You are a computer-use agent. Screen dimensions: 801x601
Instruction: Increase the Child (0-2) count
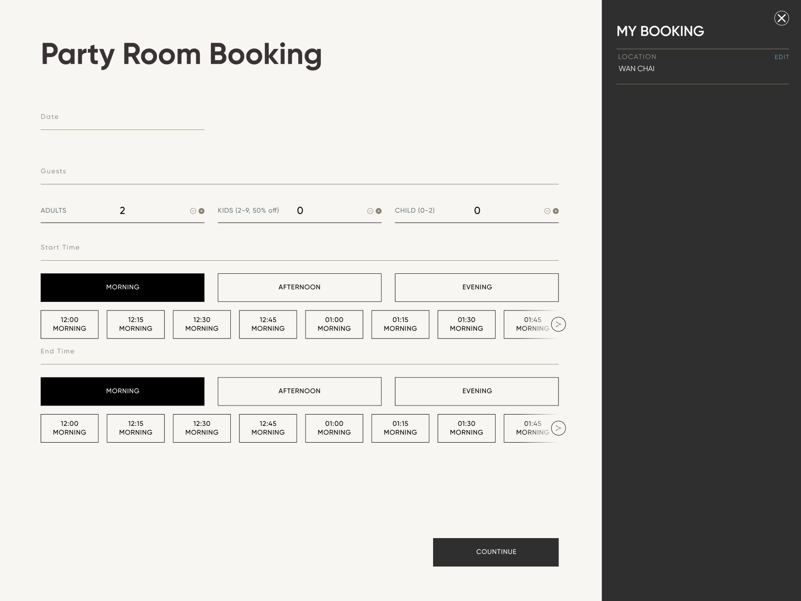pyautogui.click(x=556, y=211)
